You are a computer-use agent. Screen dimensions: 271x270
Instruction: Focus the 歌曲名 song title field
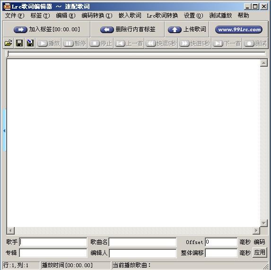[142, 242]
